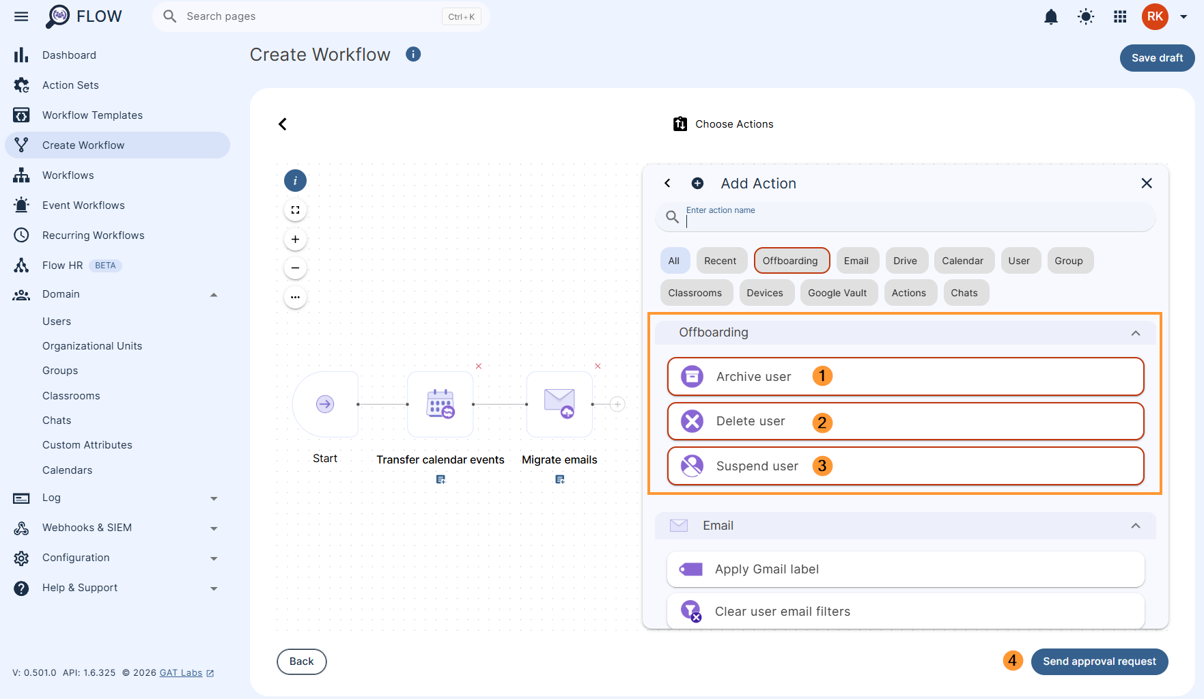Image resolution: width=1204 pixels, height=699 pixels.
Task: Select the Start node
Action: point(325,404)
